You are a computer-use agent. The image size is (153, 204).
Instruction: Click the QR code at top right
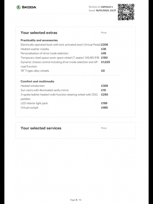(x=126, y=12)
